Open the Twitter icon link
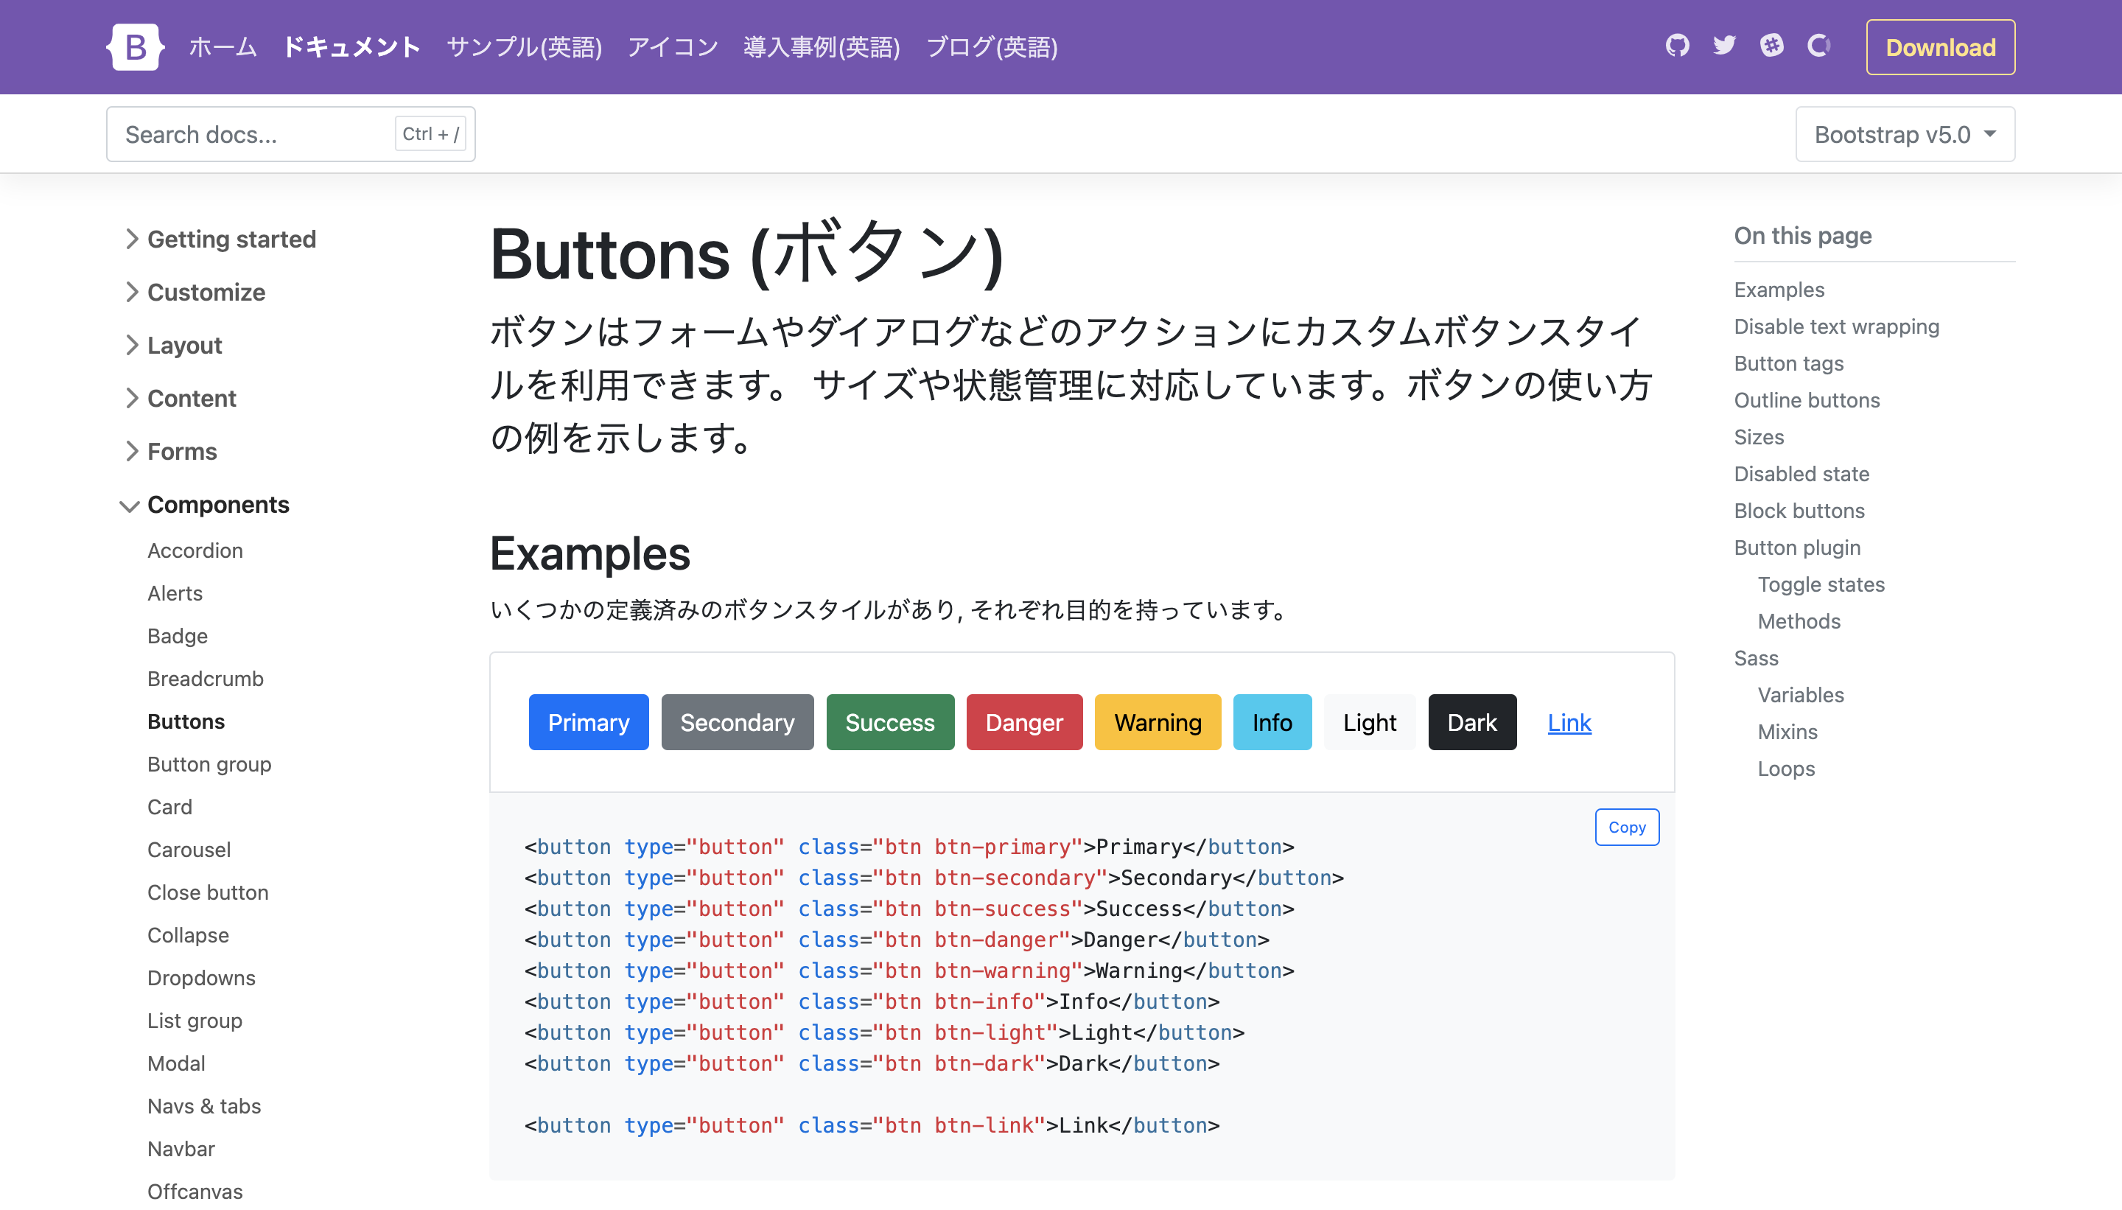This screenshot has width=2122, height=1210. click(1724, 46)
